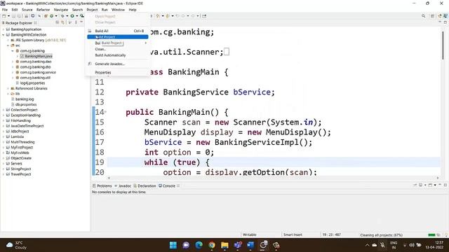Click the editor horizontal scrollbar

(x=273, y=178)
